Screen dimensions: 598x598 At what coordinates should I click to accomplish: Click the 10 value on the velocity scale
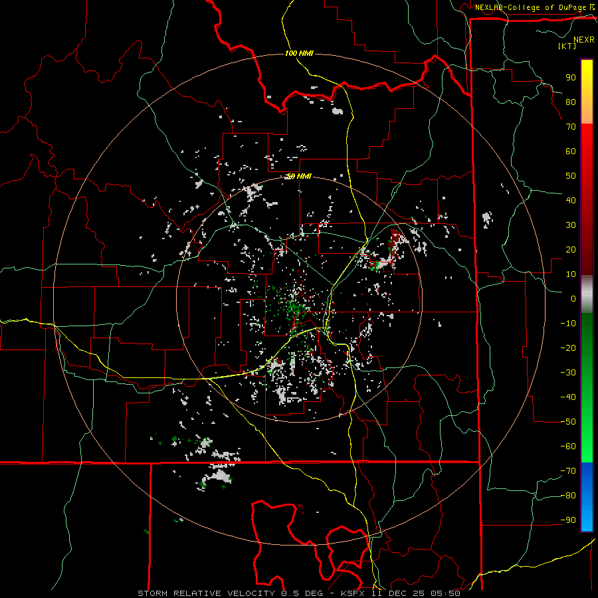571,274
